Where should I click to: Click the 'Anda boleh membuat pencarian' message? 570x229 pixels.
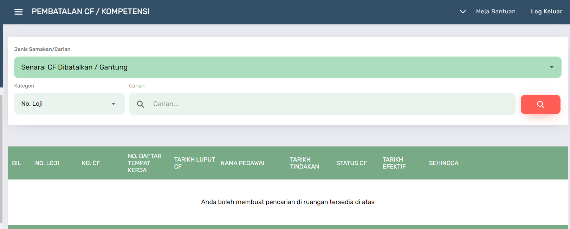point(288,202)
